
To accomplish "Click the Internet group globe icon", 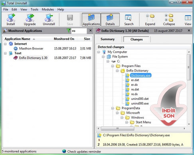I will pos(11,44).
